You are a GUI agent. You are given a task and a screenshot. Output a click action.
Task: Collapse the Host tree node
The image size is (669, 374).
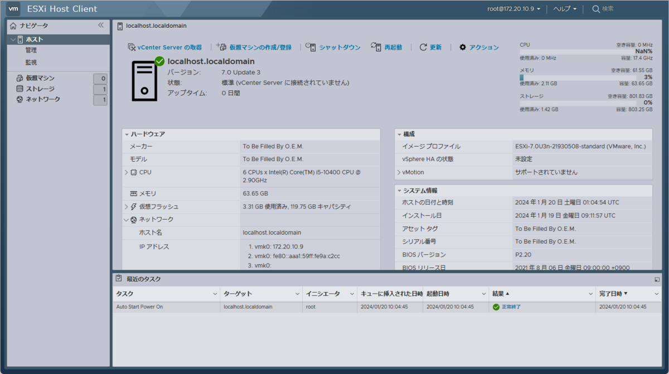pos(13,40)
